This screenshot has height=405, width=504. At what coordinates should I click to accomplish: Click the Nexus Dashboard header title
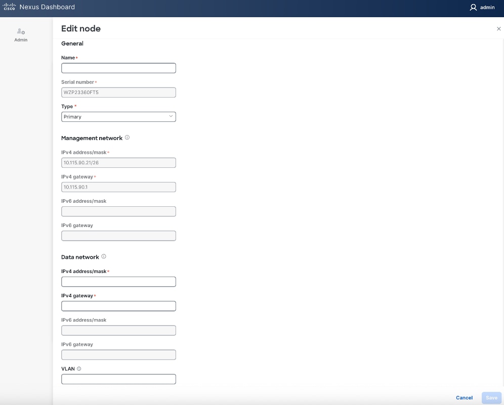47,7
